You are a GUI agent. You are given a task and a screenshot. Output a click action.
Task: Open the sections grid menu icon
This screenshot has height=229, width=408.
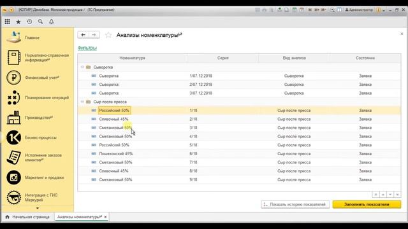[7, 22]
